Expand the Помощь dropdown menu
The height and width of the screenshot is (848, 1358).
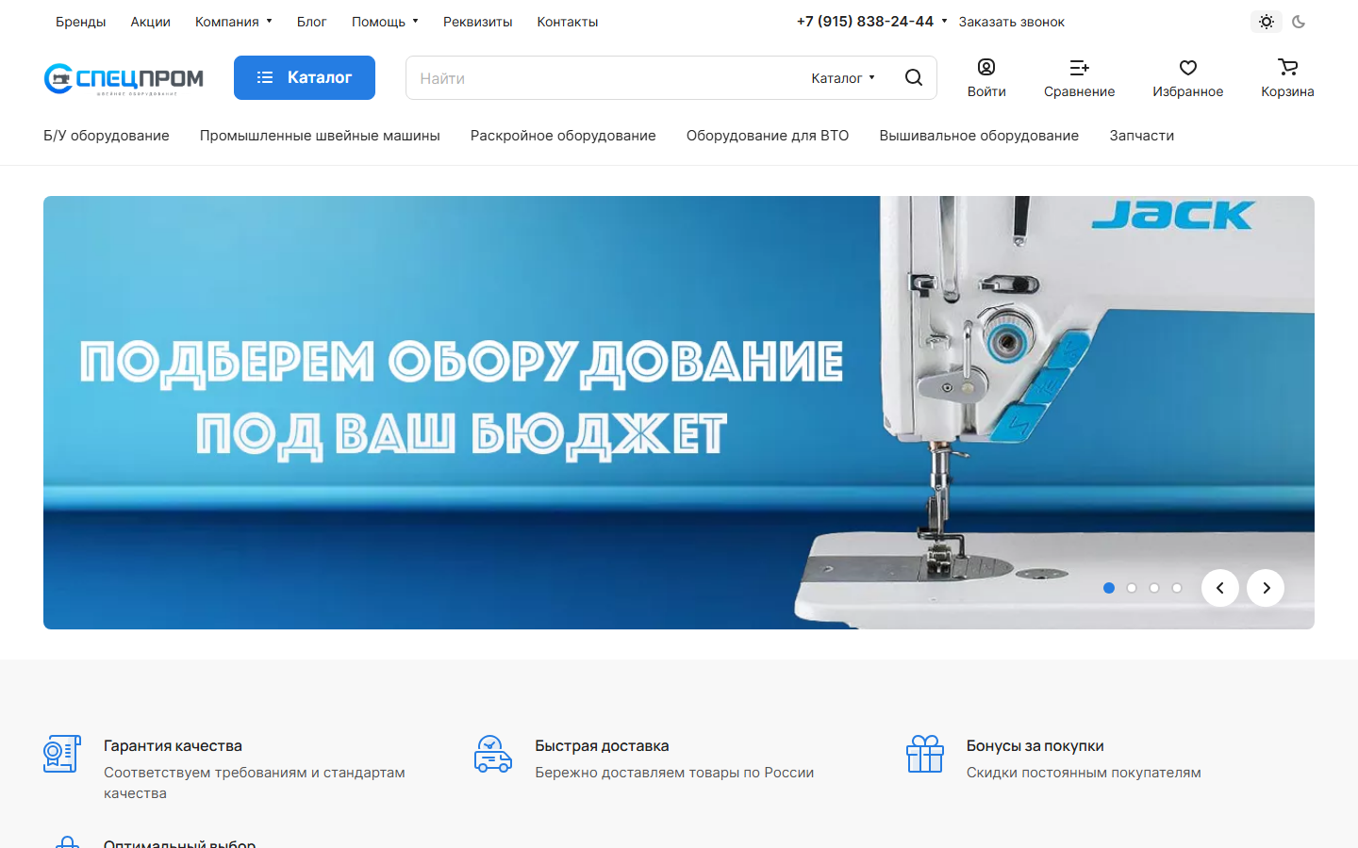(385, 22)
